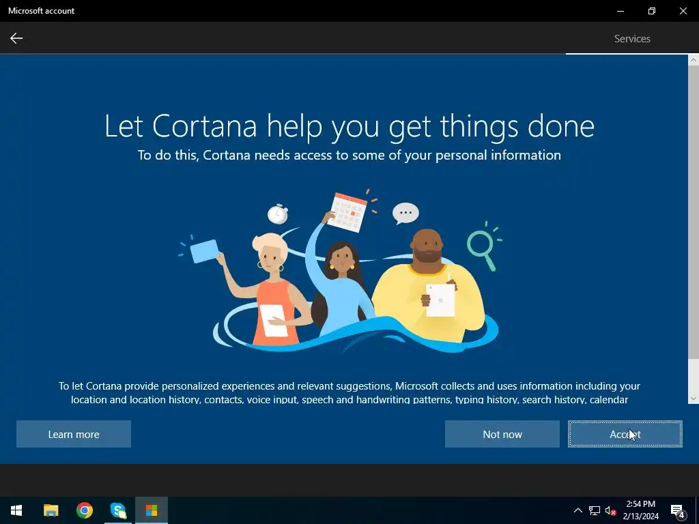Show hidden system tray icons
This screenshot has height=524, width=699.
pos(577,510)
